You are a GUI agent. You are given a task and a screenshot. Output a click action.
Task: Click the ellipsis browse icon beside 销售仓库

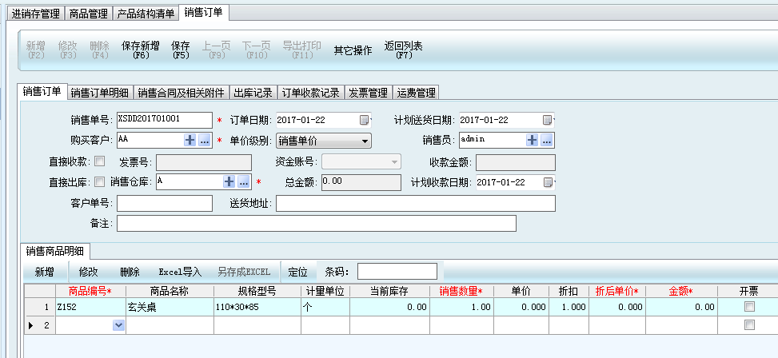243,182
